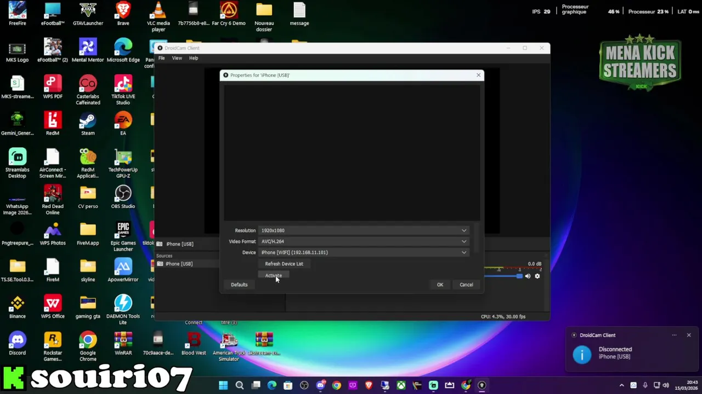
Task: Launch Brave from the desktop shortcut
Action: 123,14
